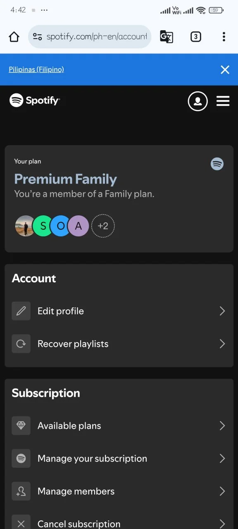
Task: Tap the Spotify badge on plan card
Action: [217, 164]
